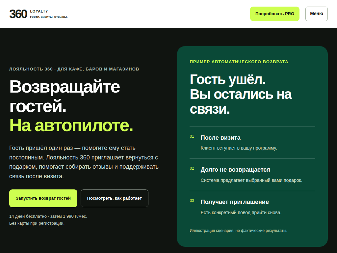Screen dimensions: 337x253
Task: Open the Меню button
Action: (316, 14)
